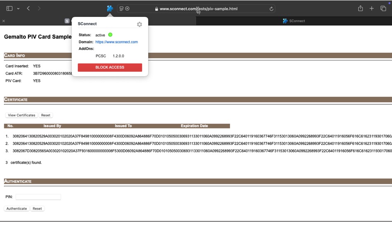Click the certificate(s) found text
The height and width of the screenshot is (245, 392).
tap(26, 163)
